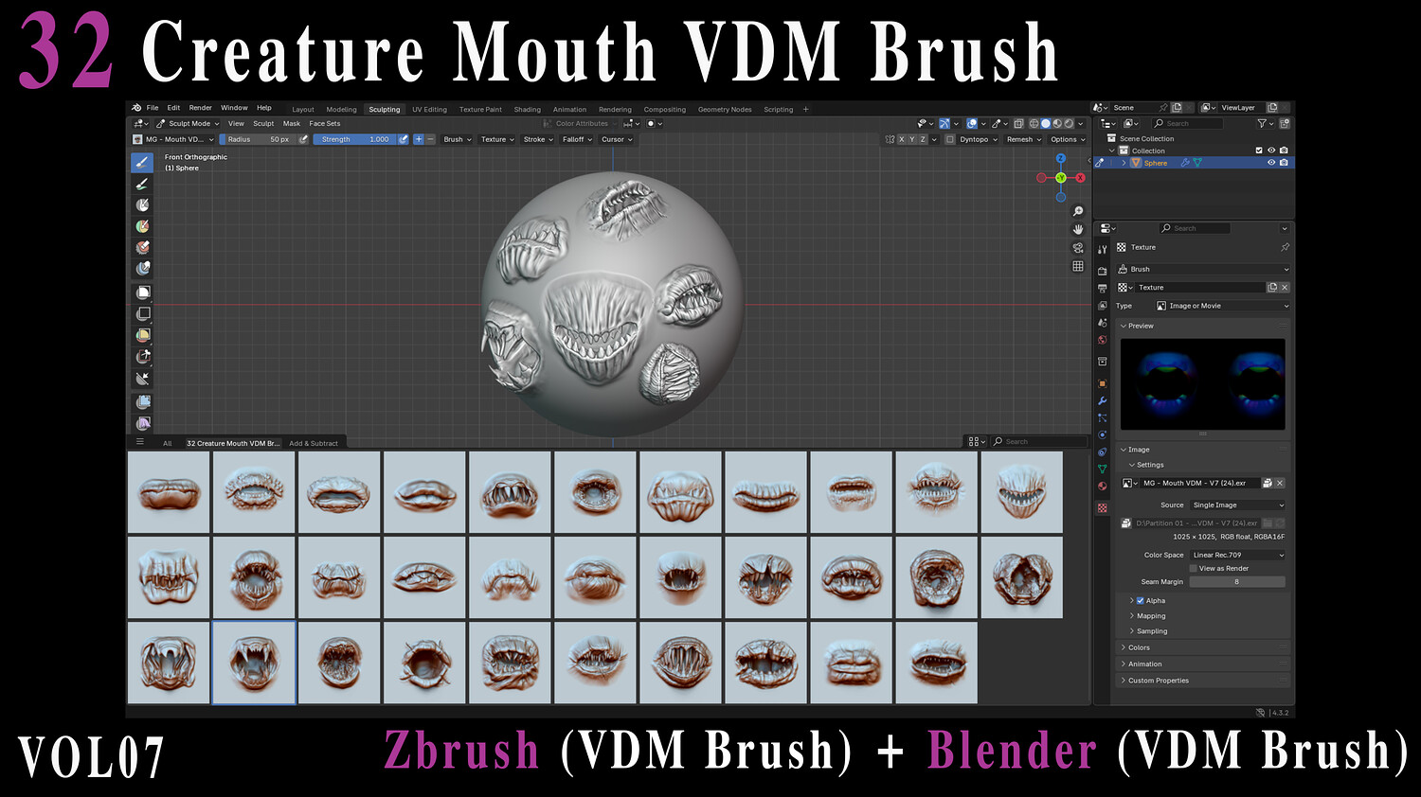1421x797 pixels.
Task: Disable Sphere in renders via camera icon
Action: pos(1284,163)
